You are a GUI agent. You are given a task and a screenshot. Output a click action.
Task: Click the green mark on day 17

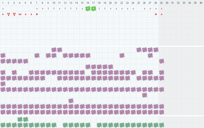coord(93,8)
